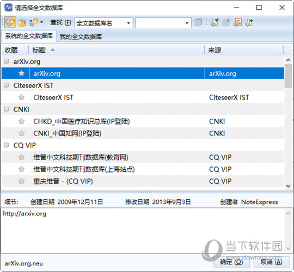Screen dimensions: 294x272
Task: Click the details pane scroll up arrow
Action: click(288, 213)
